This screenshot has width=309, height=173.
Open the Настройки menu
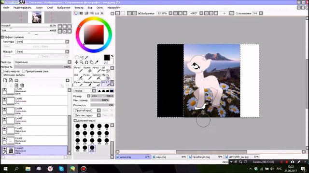(x=114, y=8)
